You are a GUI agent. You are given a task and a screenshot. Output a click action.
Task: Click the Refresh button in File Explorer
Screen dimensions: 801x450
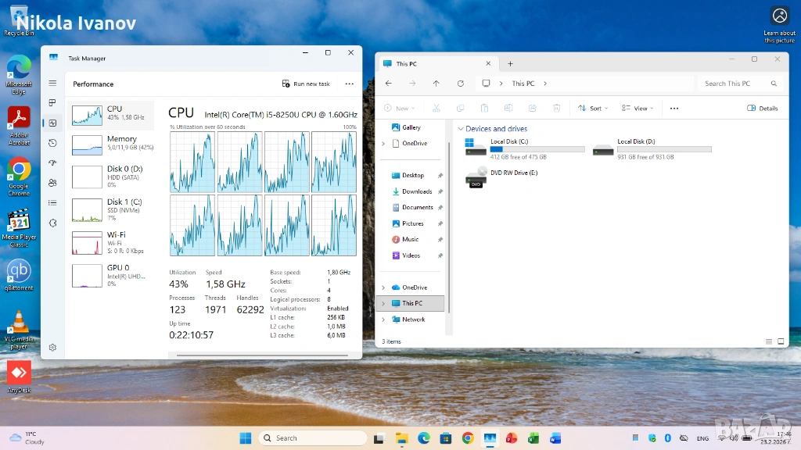(x=460, y=84)
